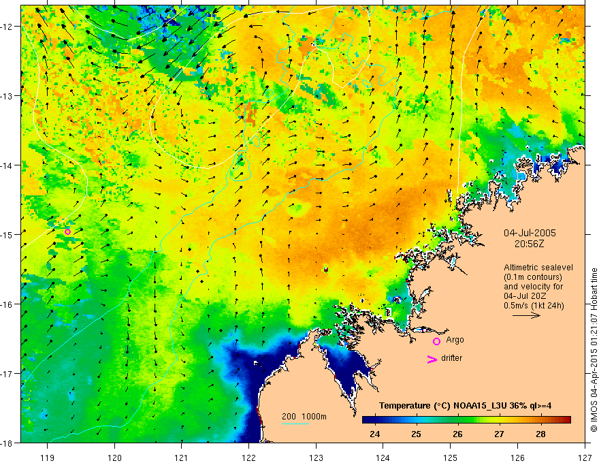Image resolution: width=599 pixels, height=463 pixels.
Task: Click the longitude axis label 127
Action: pyautogui.click(x=585, y=458)
